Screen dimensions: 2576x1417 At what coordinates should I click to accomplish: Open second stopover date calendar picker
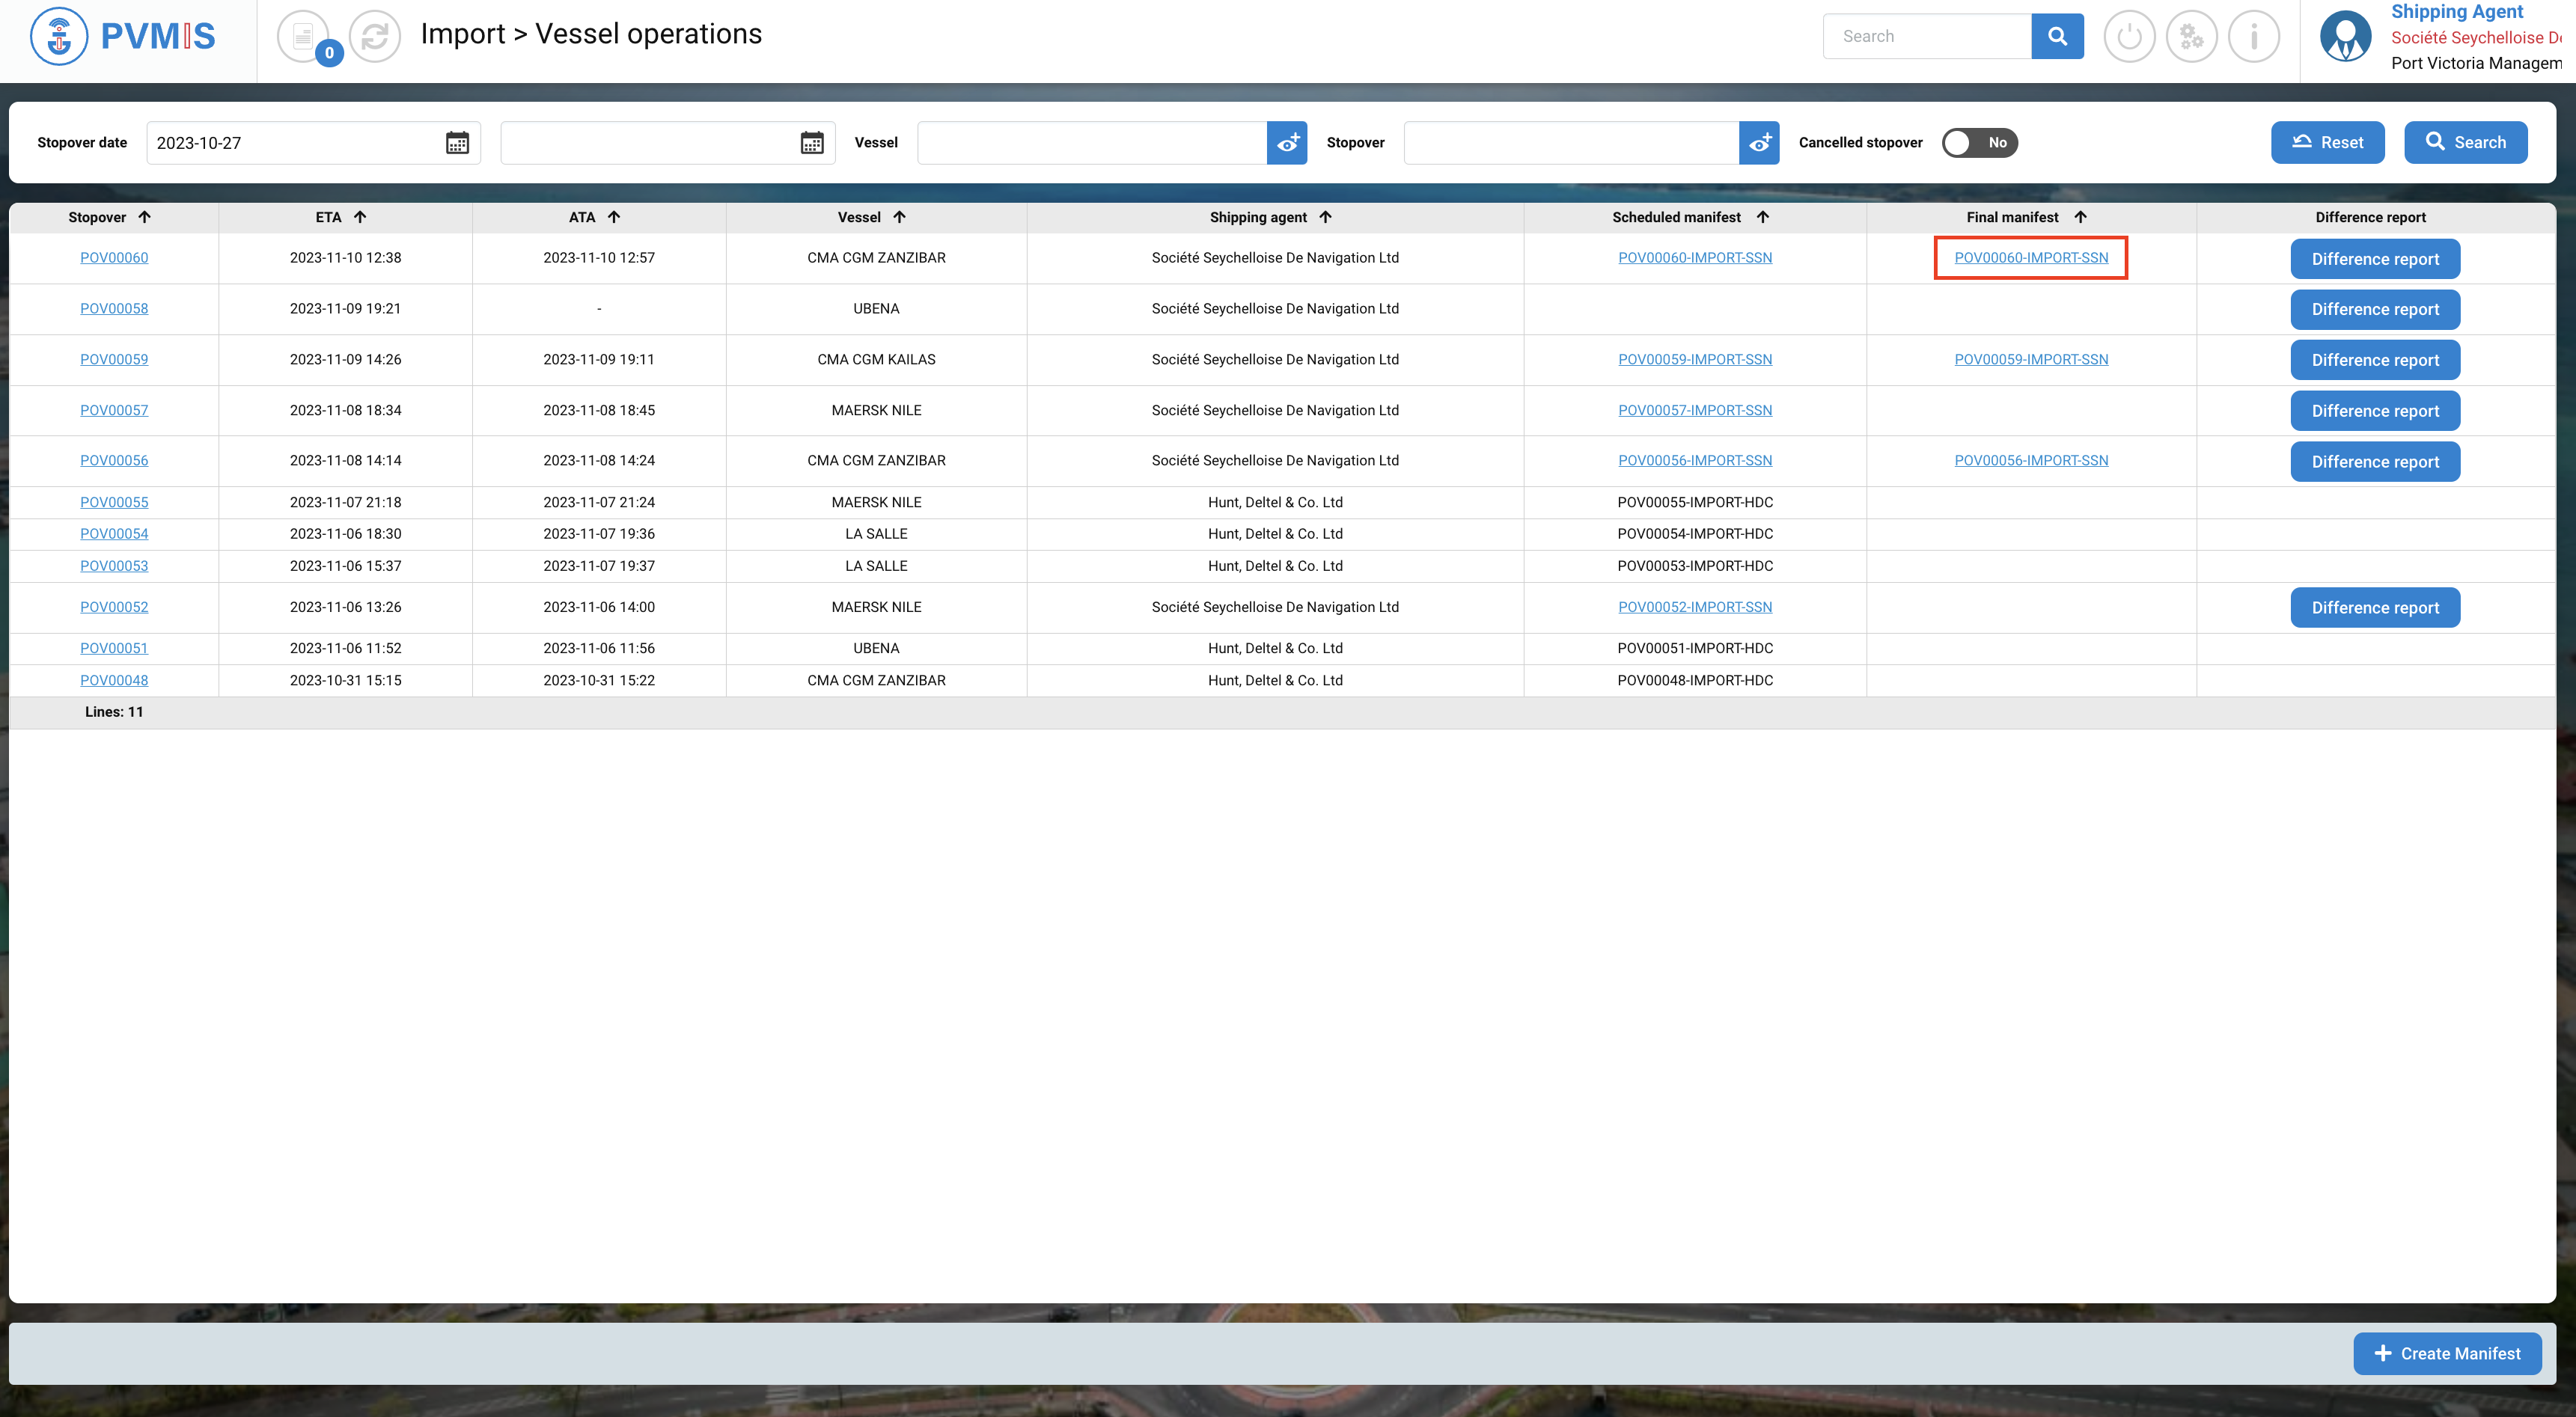(811, 143)
